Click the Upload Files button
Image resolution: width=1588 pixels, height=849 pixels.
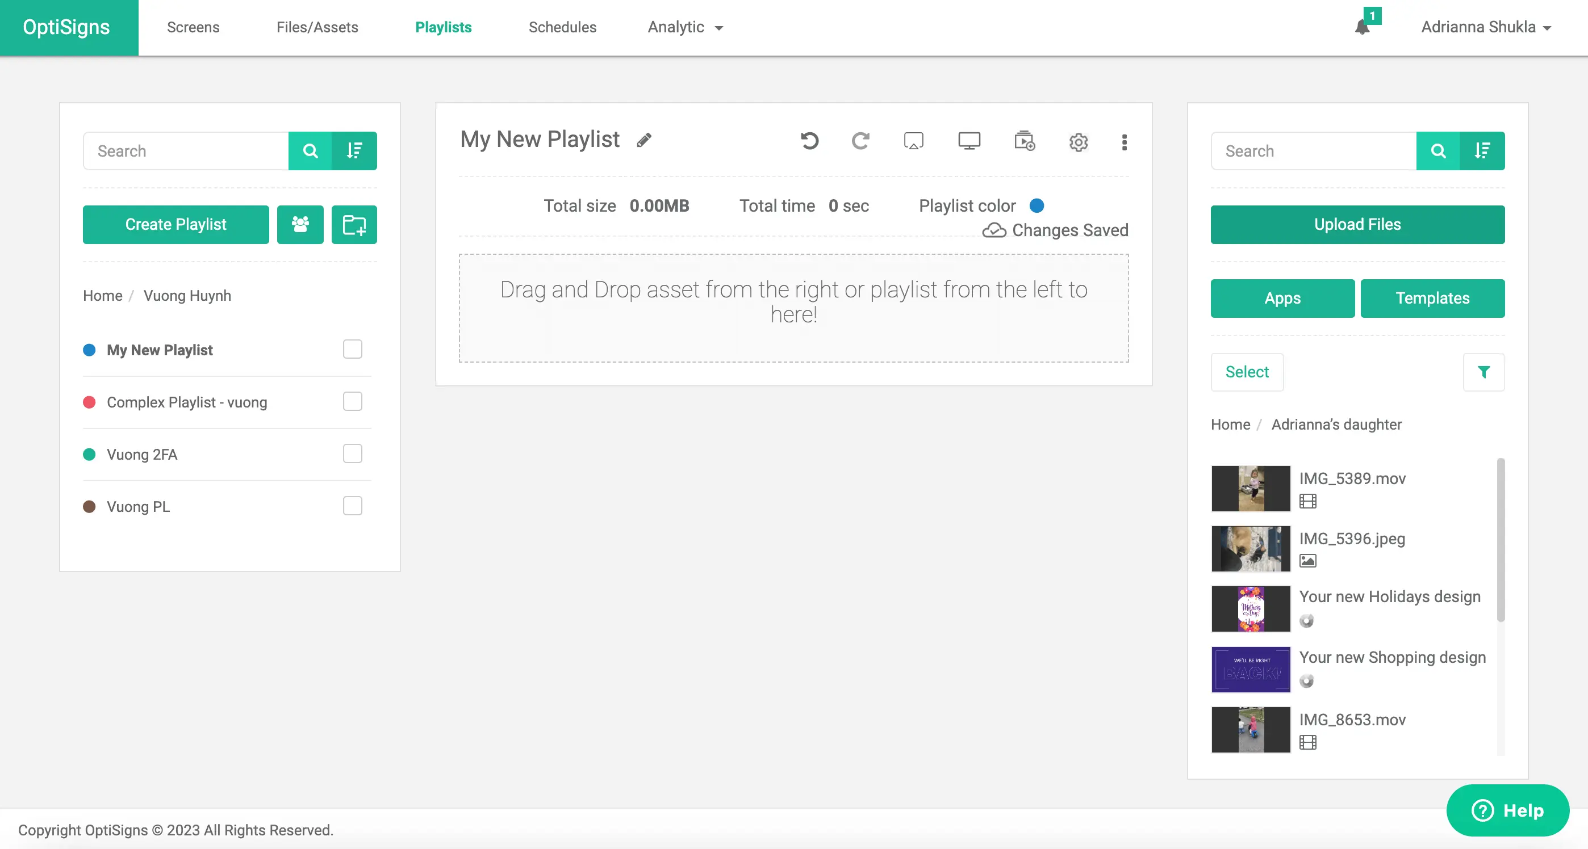[1356, 224]
